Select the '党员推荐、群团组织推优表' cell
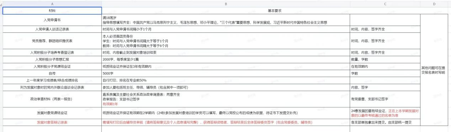This screenshot has width=451, height=132. click(52, 41)
